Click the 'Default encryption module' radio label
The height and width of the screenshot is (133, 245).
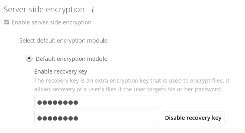72,59
